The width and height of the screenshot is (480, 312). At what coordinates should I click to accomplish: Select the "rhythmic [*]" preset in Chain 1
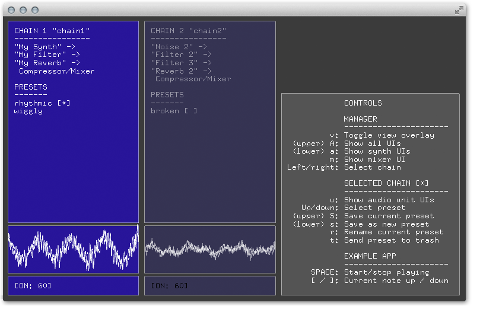42,103
